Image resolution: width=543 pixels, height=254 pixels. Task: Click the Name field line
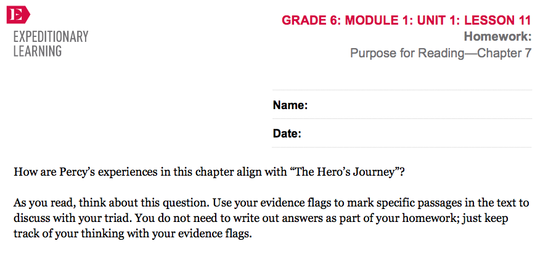pyautogui.click(x=402, y=105)
